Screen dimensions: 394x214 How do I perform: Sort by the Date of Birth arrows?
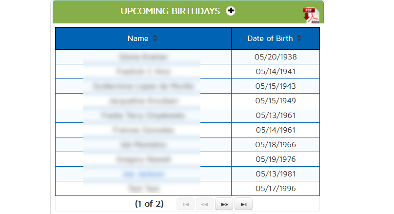[x=299, y=39]
